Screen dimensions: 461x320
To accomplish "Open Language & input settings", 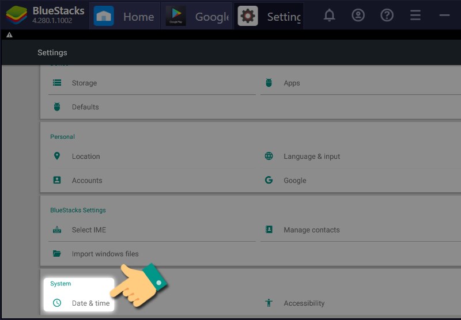I will coord(361,156).
